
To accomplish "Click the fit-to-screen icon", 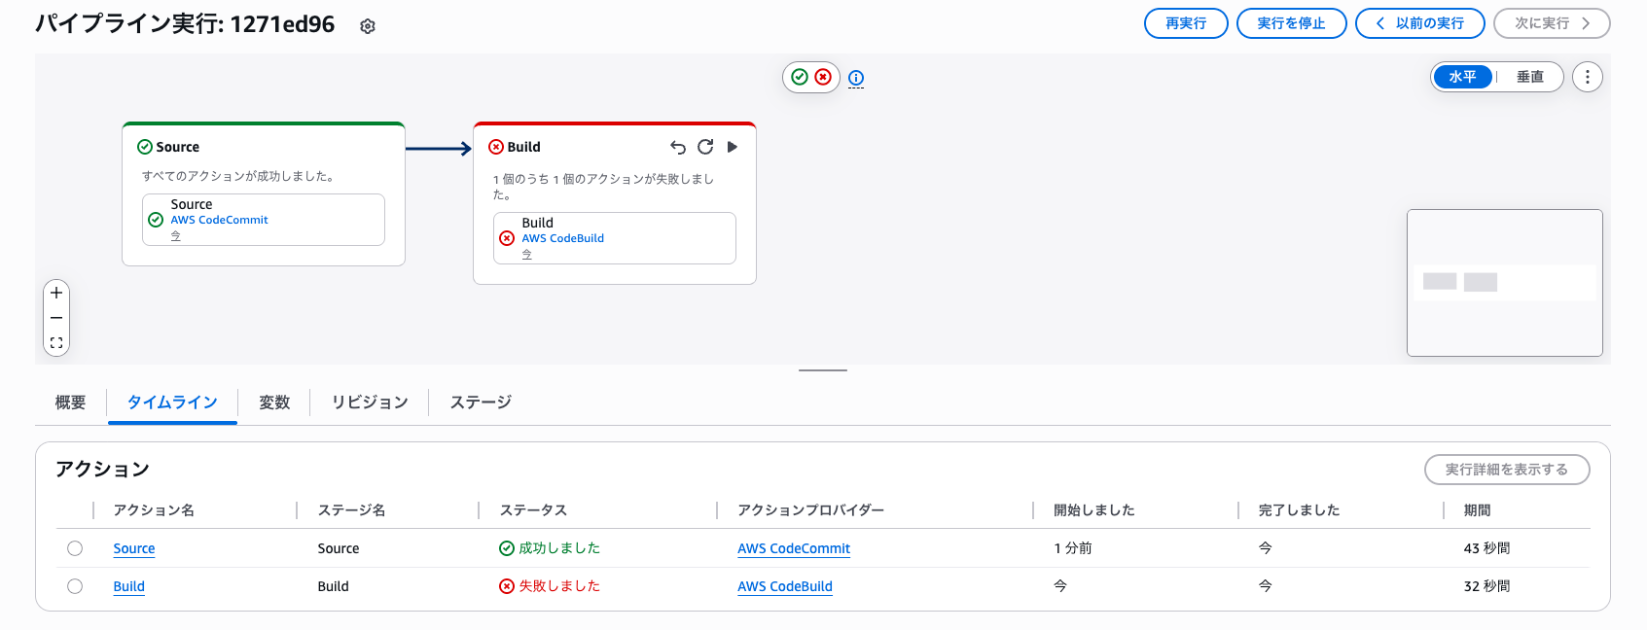I will [x=56, y=343].
